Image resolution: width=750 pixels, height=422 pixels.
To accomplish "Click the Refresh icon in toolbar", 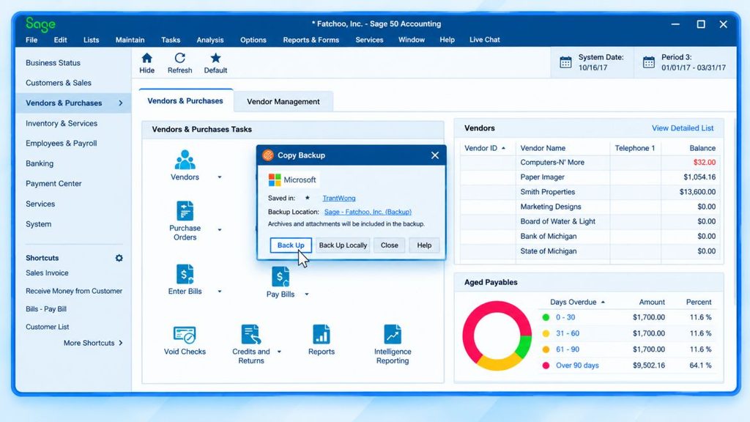I will [x=180, y=59].
